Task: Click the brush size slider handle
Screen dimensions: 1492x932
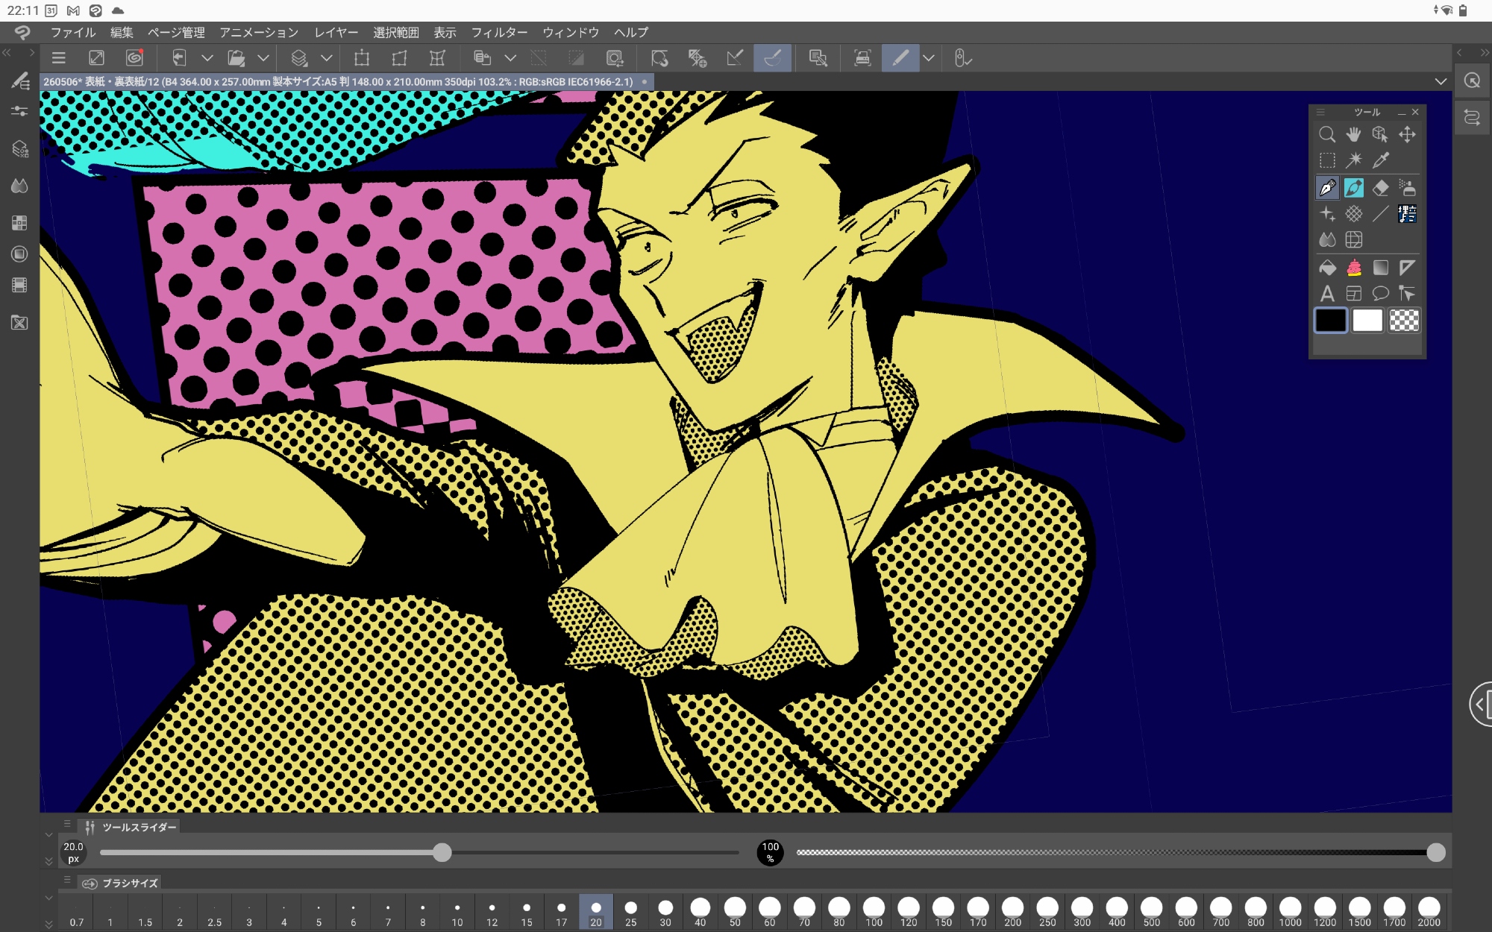Action: 442,852
